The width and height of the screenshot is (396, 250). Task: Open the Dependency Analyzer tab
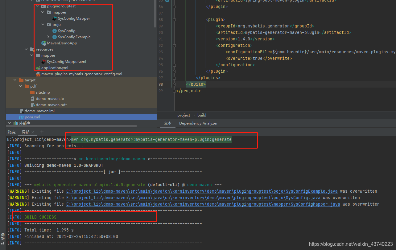[x=198, y=123]
